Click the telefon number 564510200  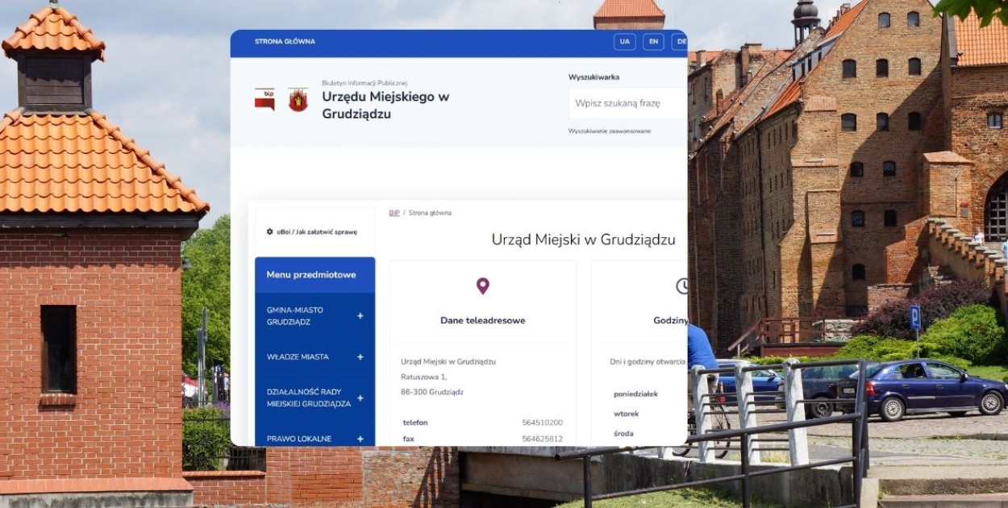[x=542, y=423]
